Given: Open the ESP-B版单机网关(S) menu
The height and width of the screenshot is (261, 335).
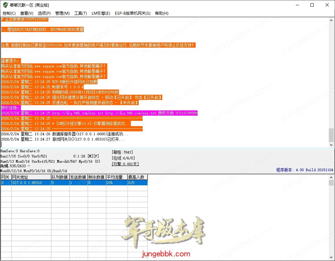Looking at the screenshot, I should coord(132,13).
